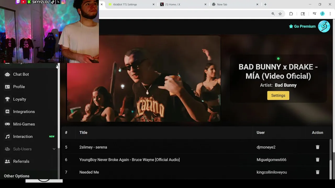The image size is (335, 188).
Task: Click username Miguelgomes666
Action: point(271,160)
